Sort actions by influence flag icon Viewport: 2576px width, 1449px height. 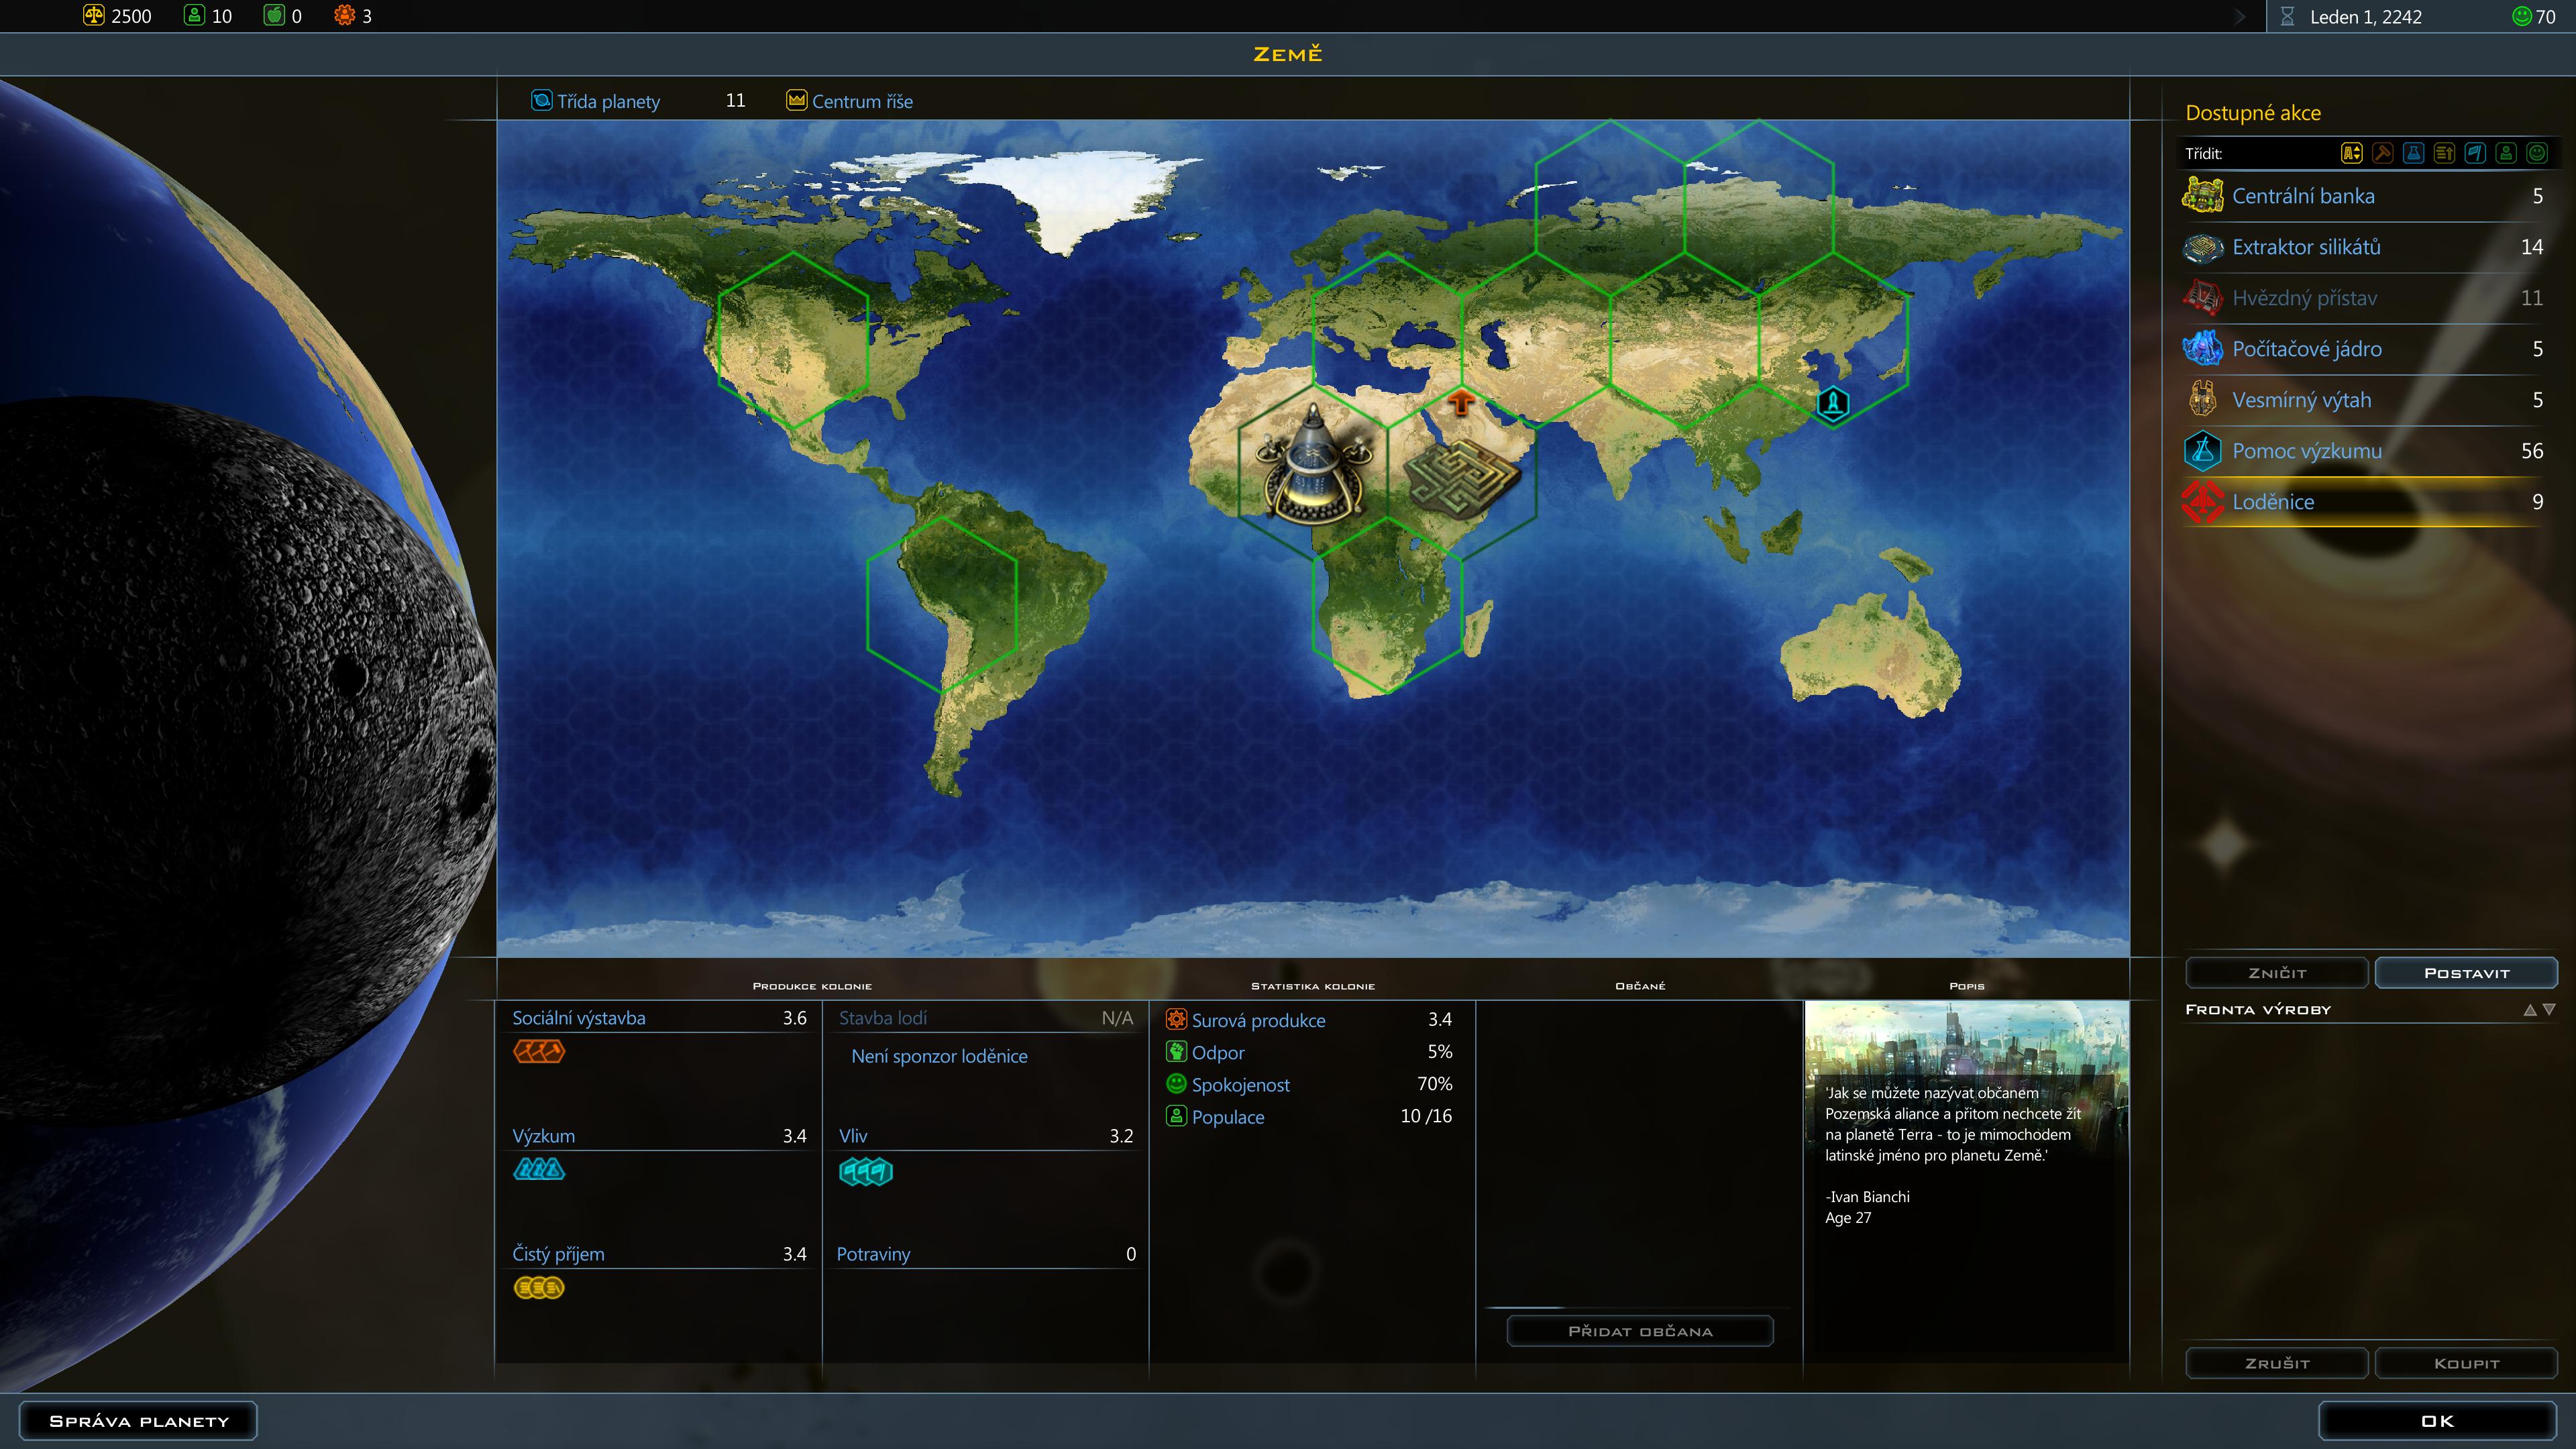tap(2475, 153)
